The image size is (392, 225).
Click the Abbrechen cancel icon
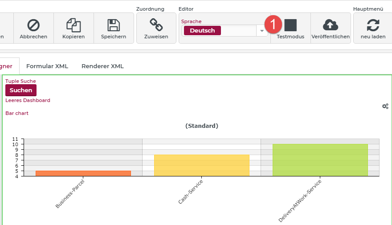coord(33,25)
